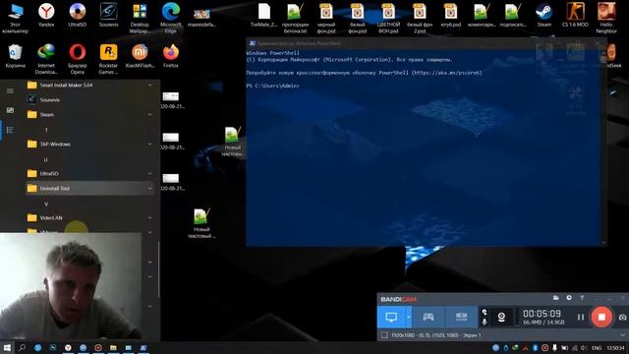This screenshot has height=354, width=629.
Task: Open the 'белый фон.psd' desktop file
Action: click(357, 18)
